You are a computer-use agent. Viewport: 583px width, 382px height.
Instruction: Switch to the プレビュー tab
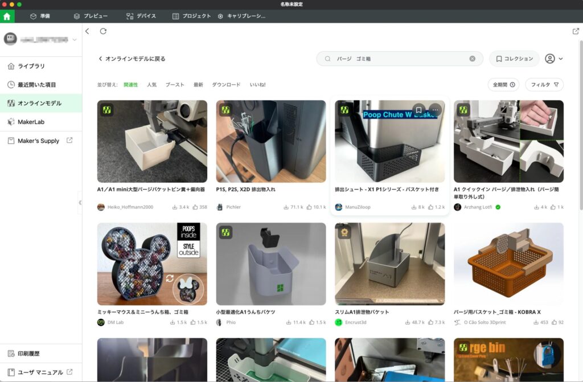point(91,17)
